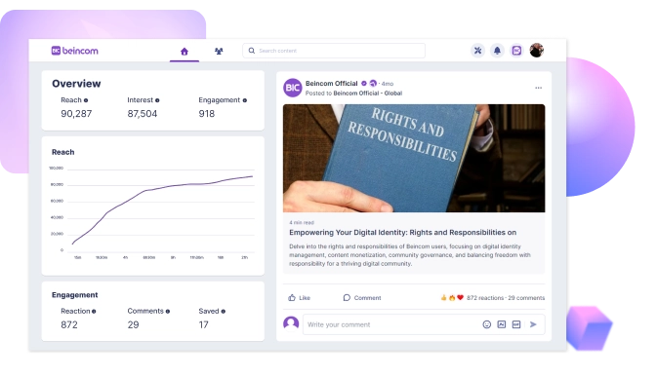
Task: Like the post
Action: click(x=299, y=297)
